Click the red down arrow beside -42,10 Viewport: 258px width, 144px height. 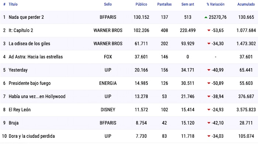click(209, 123)
